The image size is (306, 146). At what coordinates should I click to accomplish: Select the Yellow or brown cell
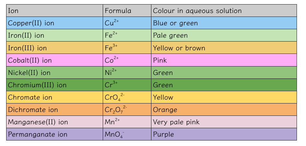[x=224, y=48]
